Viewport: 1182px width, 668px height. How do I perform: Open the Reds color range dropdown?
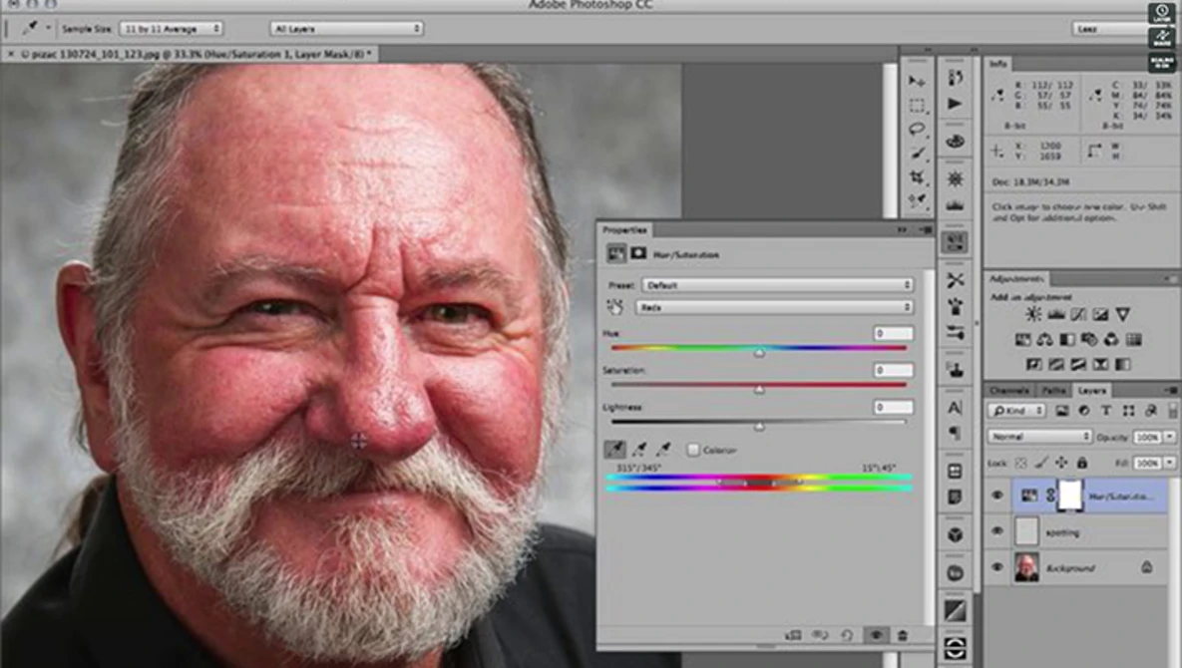click(x=775, y=307)
